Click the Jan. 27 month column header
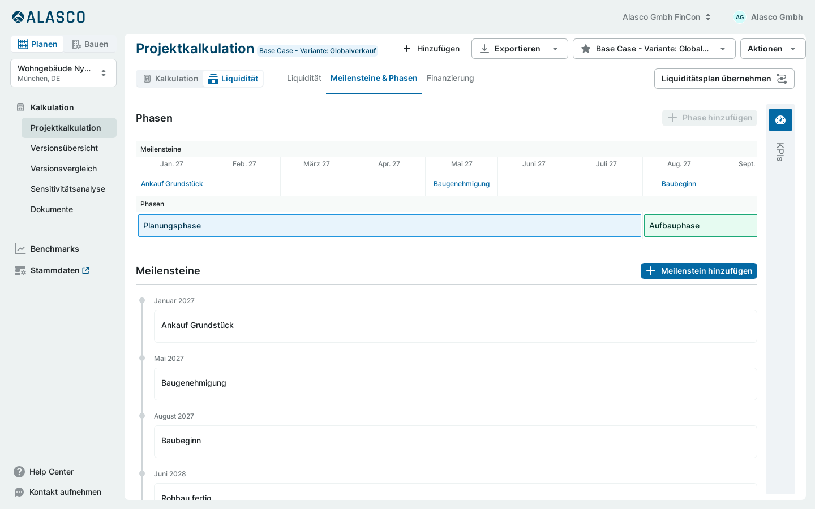The image size is (815, 509). pos(172,164)
